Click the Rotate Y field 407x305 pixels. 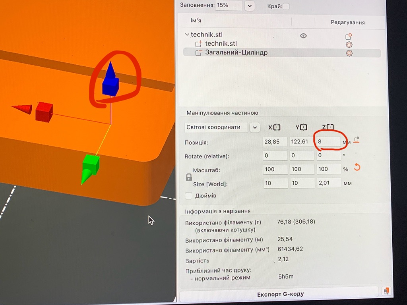pyautogui.click(x=302, y=156)
